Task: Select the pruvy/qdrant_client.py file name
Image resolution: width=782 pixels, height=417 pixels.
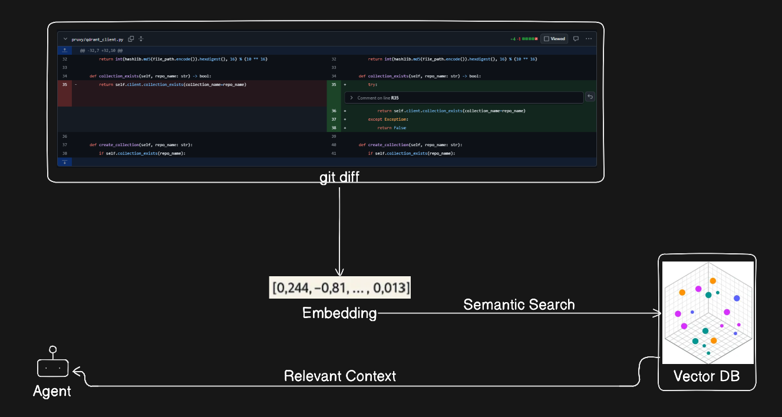Action: point(97,39)
